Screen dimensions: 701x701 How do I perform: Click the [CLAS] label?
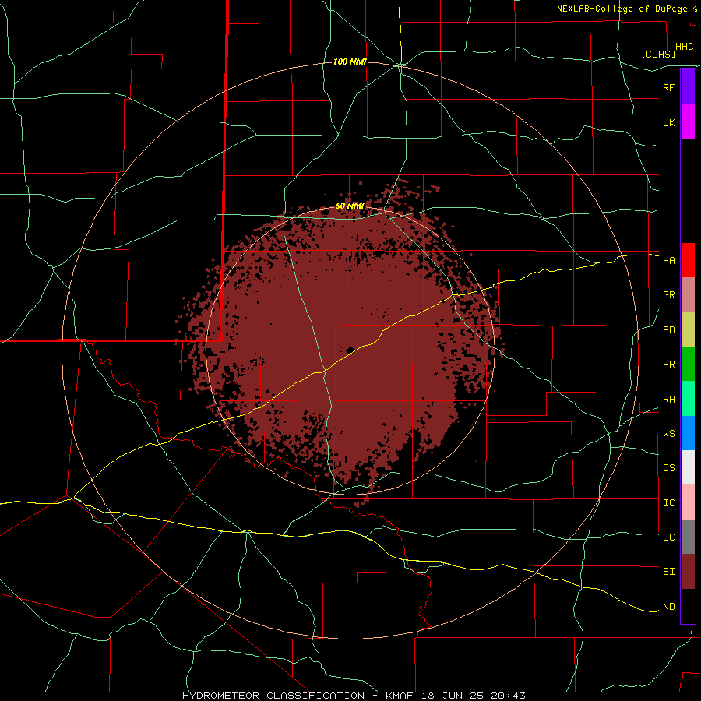pos(658,54)
